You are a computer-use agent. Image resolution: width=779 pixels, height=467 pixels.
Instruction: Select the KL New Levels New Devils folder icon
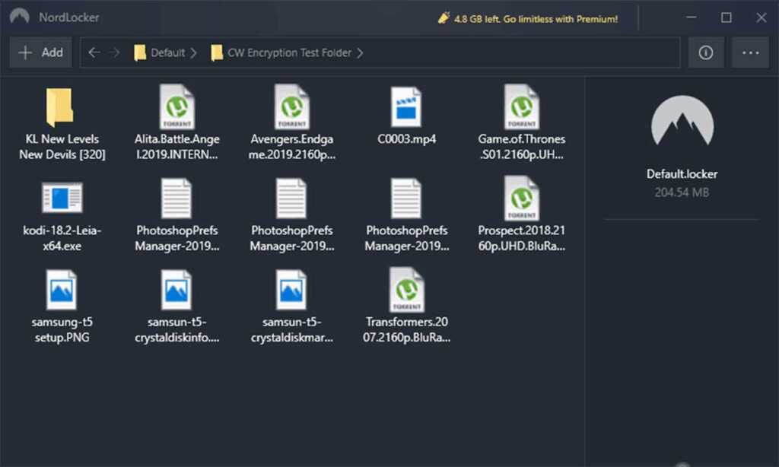[59, 106]
